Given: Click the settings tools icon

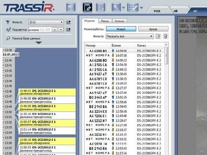Looking at the screenshot, I should tap(116, 7).
